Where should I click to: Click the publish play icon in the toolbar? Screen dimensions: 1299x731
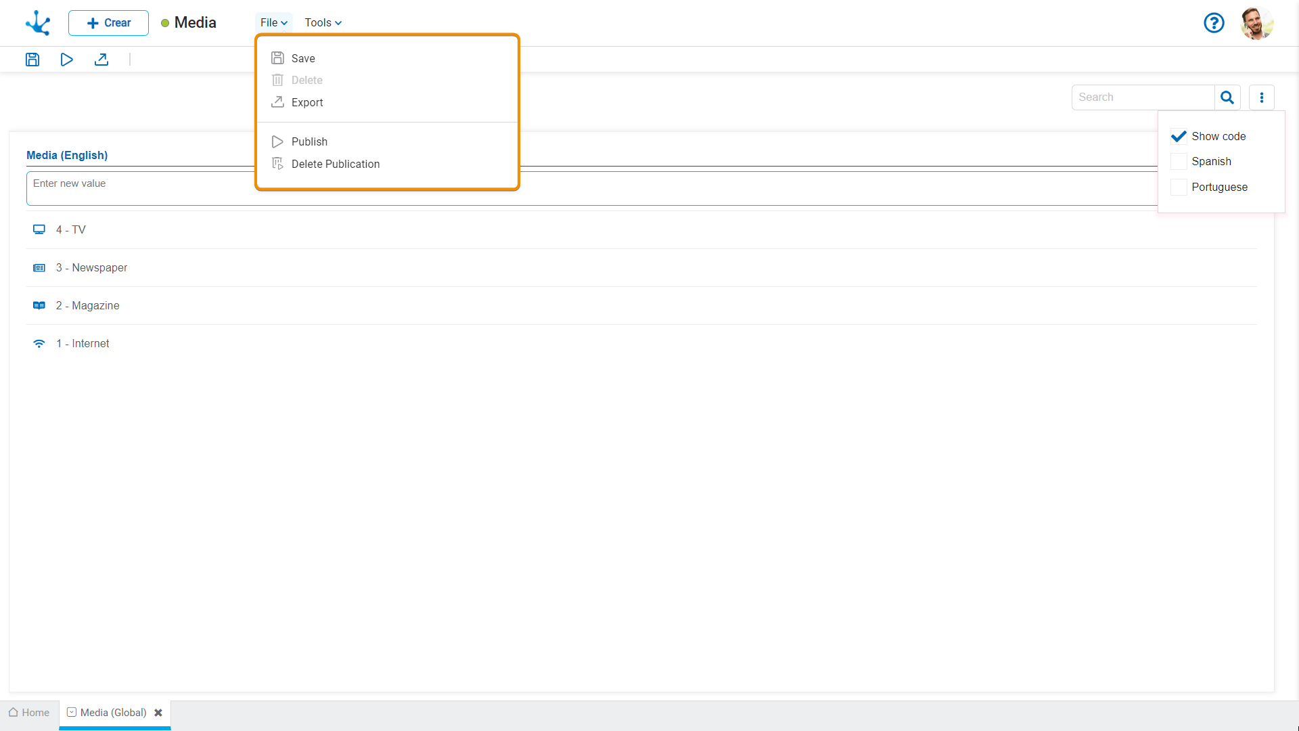pos(66,60)
